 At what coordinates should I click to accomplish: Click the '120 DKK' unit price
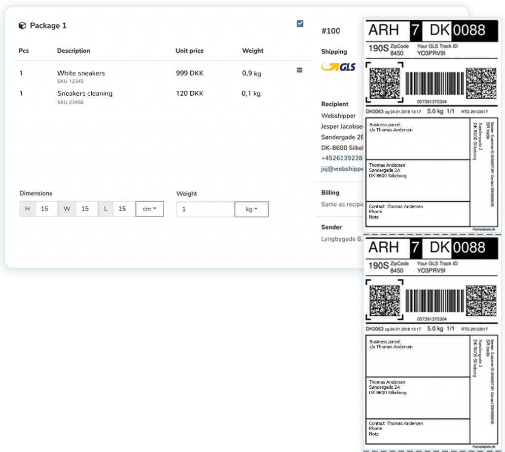189,93
